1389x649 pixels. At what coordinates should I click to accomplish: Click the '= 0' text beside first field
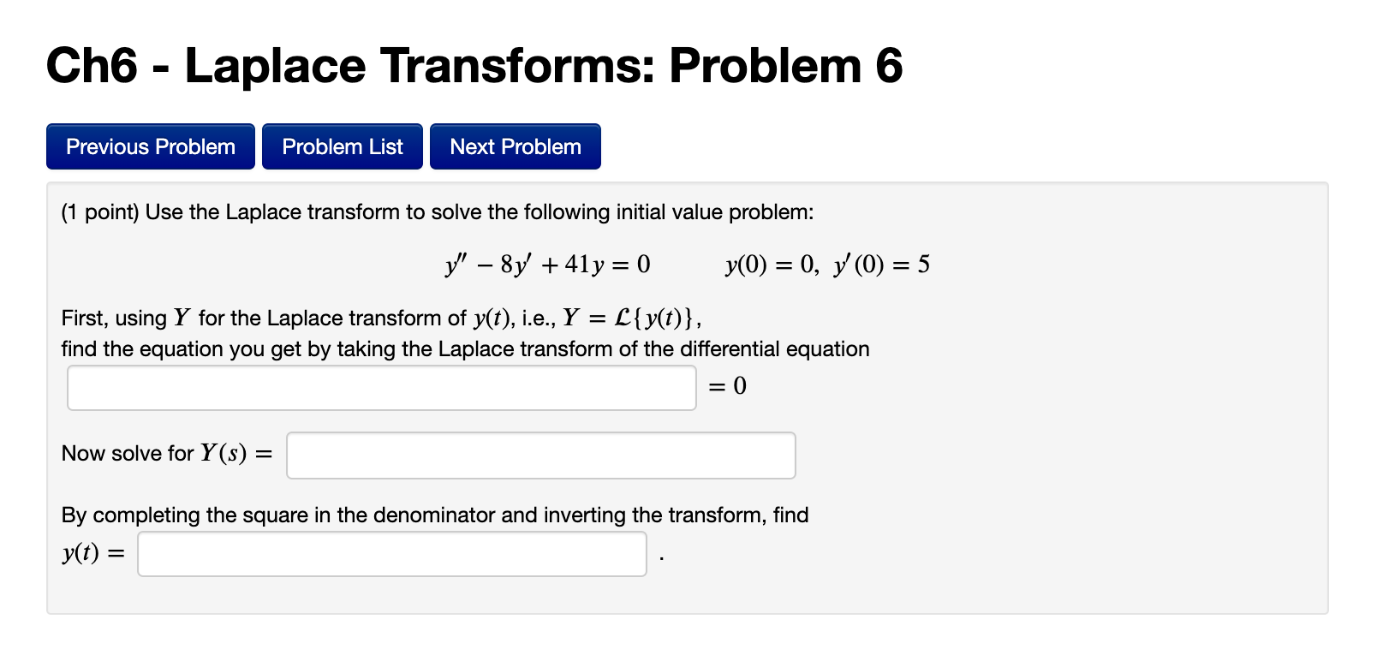pyautogui.click(x=728, y=386)
